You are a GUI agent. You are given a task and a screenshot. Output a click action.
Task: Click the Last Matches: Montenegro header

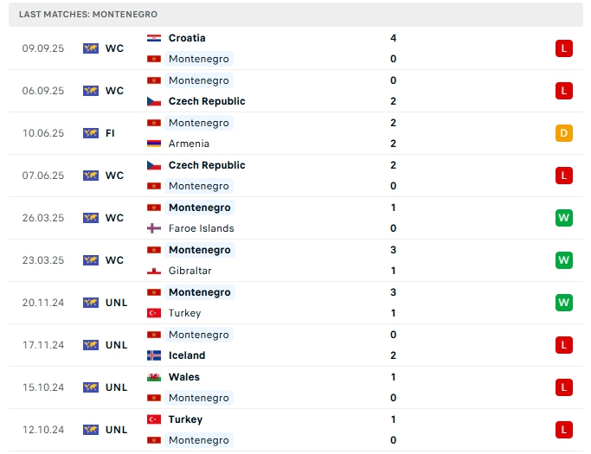coord(88,15)
